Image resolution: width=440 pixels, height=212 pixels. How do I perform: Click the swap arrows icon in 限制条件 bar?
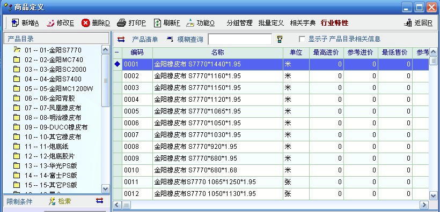coord(99,201)
